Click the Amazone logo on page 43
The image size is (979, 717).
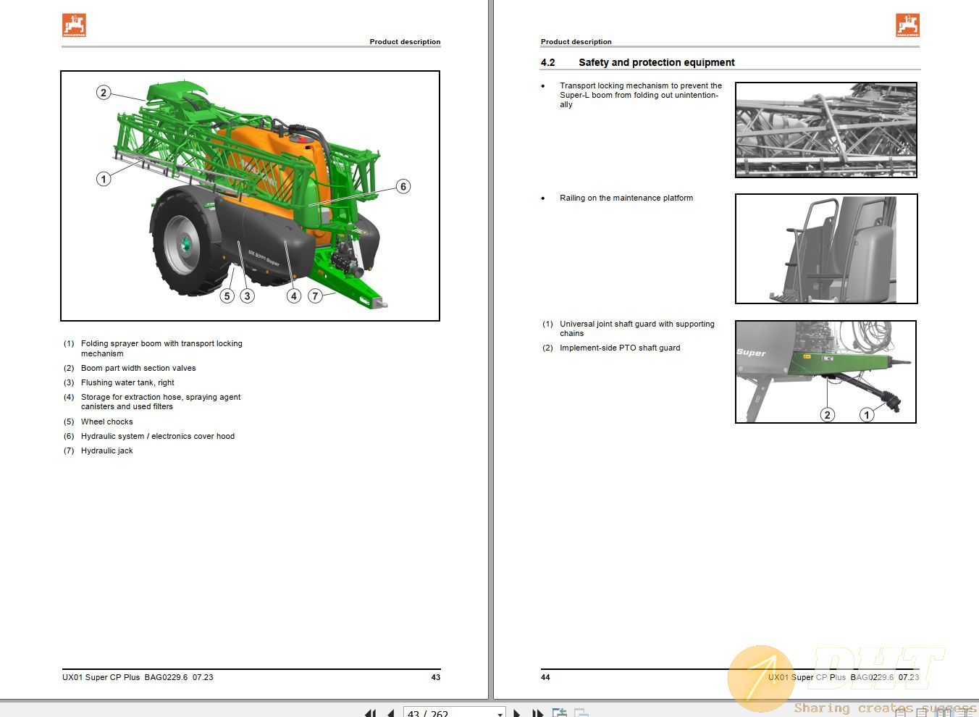pos(74,25)
